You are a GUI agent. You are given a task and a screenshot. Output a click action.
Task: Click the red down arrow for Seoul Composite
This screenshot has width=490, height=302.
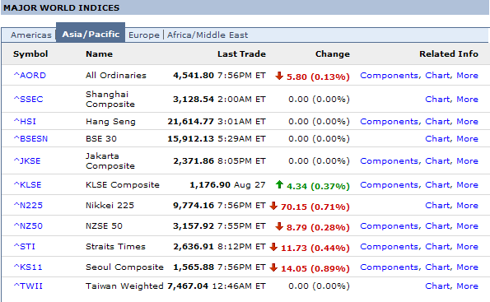(273, 267)
